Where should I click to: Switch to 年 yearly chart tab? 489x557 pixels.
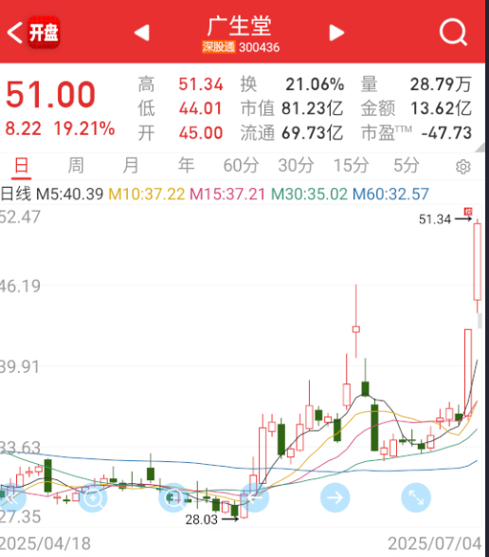(x=186, y=165)
